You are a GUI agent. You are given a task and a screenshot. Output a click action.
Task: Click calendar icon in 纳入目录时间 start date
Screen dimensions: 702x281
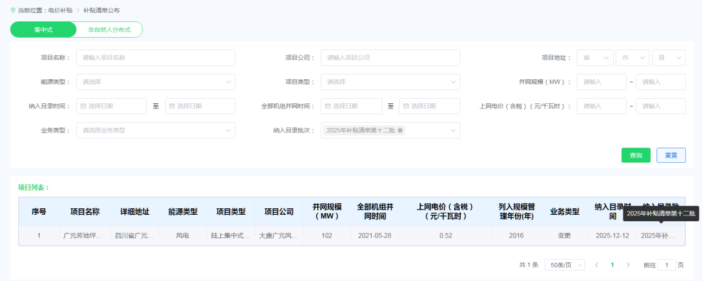83,106
